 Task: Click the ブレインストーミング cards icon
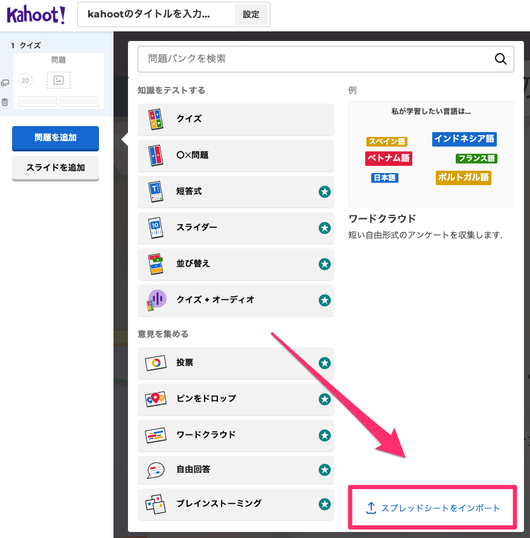click(x=156, y=504)
